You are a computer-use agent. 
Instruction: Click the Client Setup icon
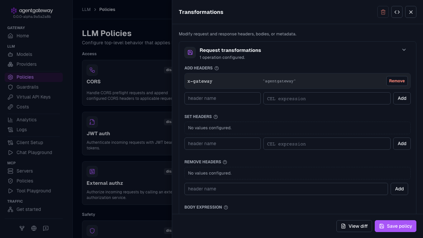click(x=10, y=142)
